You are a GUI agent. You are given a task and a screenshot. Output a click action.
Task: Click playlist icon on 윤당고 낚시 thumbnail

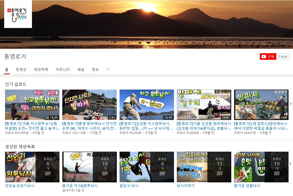coord(162,174)
